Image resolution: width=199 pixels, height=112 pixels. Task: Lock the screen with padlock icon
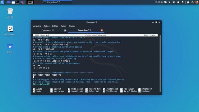point(188,2)
